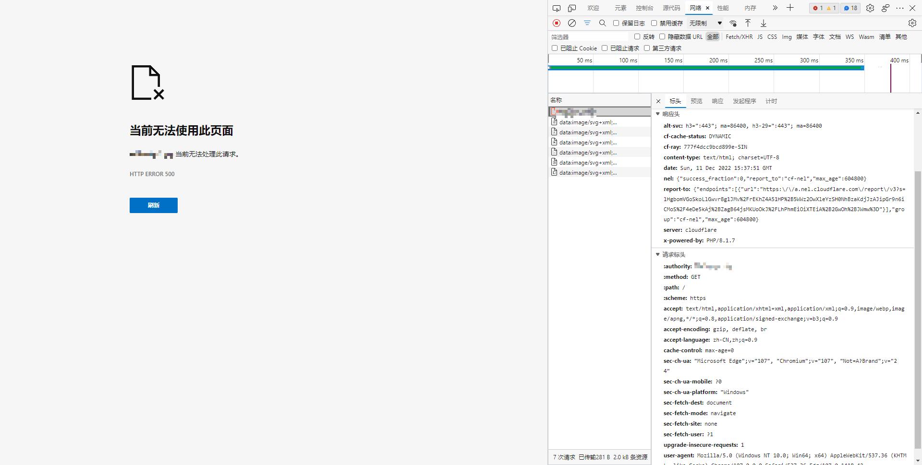Open the Timing tab of request
The width and height of the screenshot is (922, 465).
coord(771,101)
